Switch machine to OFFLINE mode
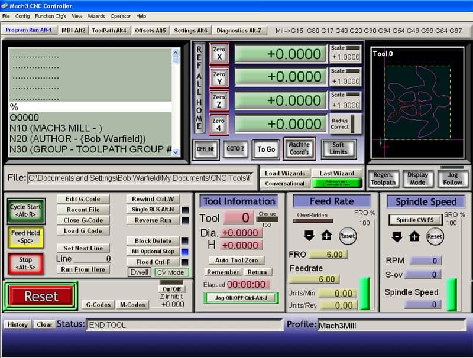Image resolution: width=473 pixels, height=358 pixels. (205, 149)
